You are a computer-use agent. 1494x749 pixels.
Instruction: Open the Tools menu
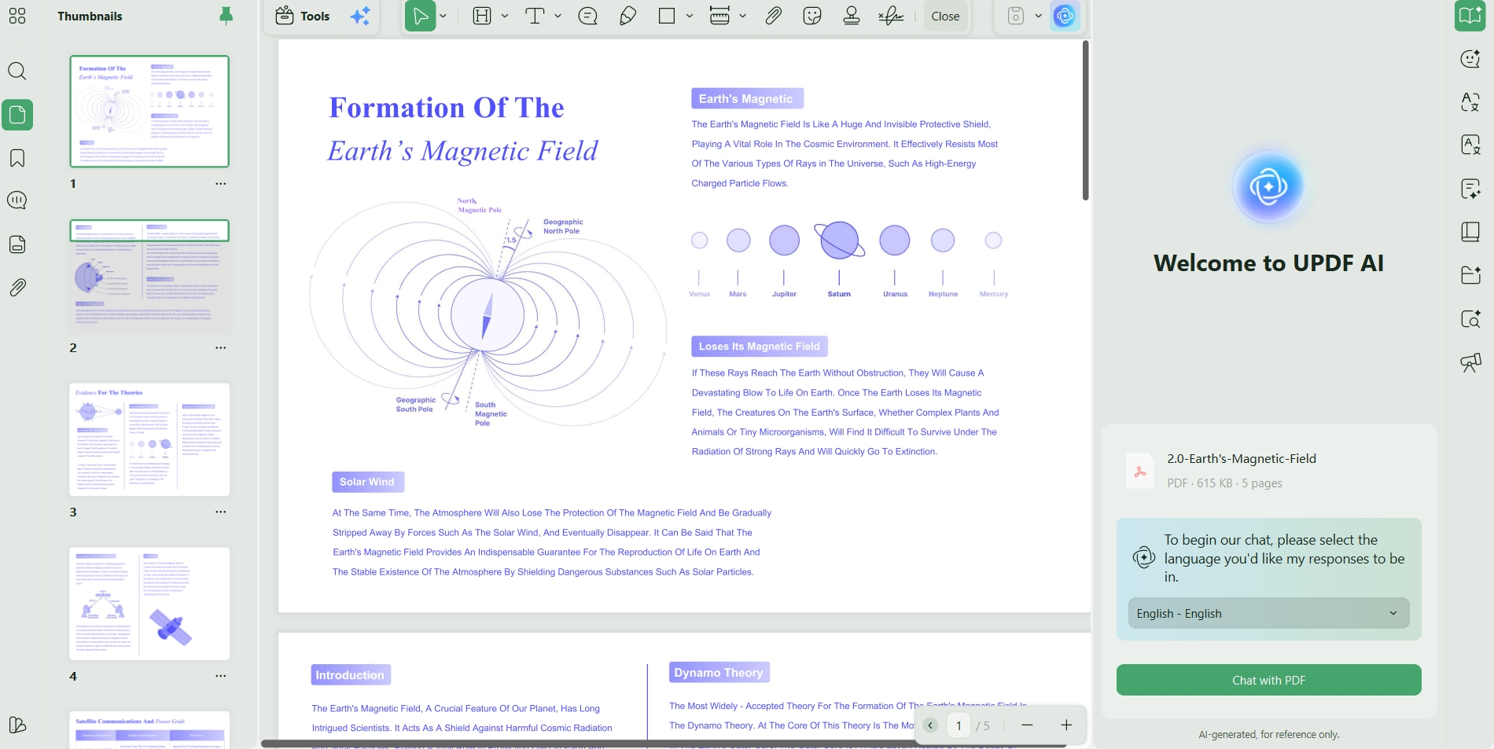pos(303,16)
